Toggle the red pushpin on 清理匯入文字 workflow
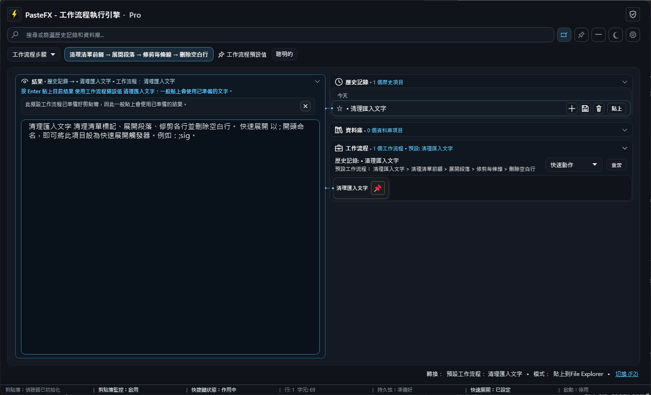 (x=378, y=188)
